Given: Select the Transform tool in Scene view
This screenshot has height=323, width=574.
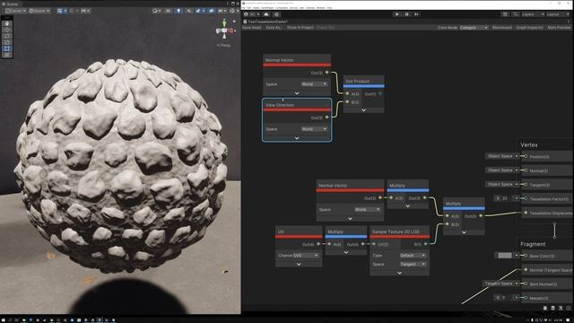Looking at the screenshot, I should (7, 55).
